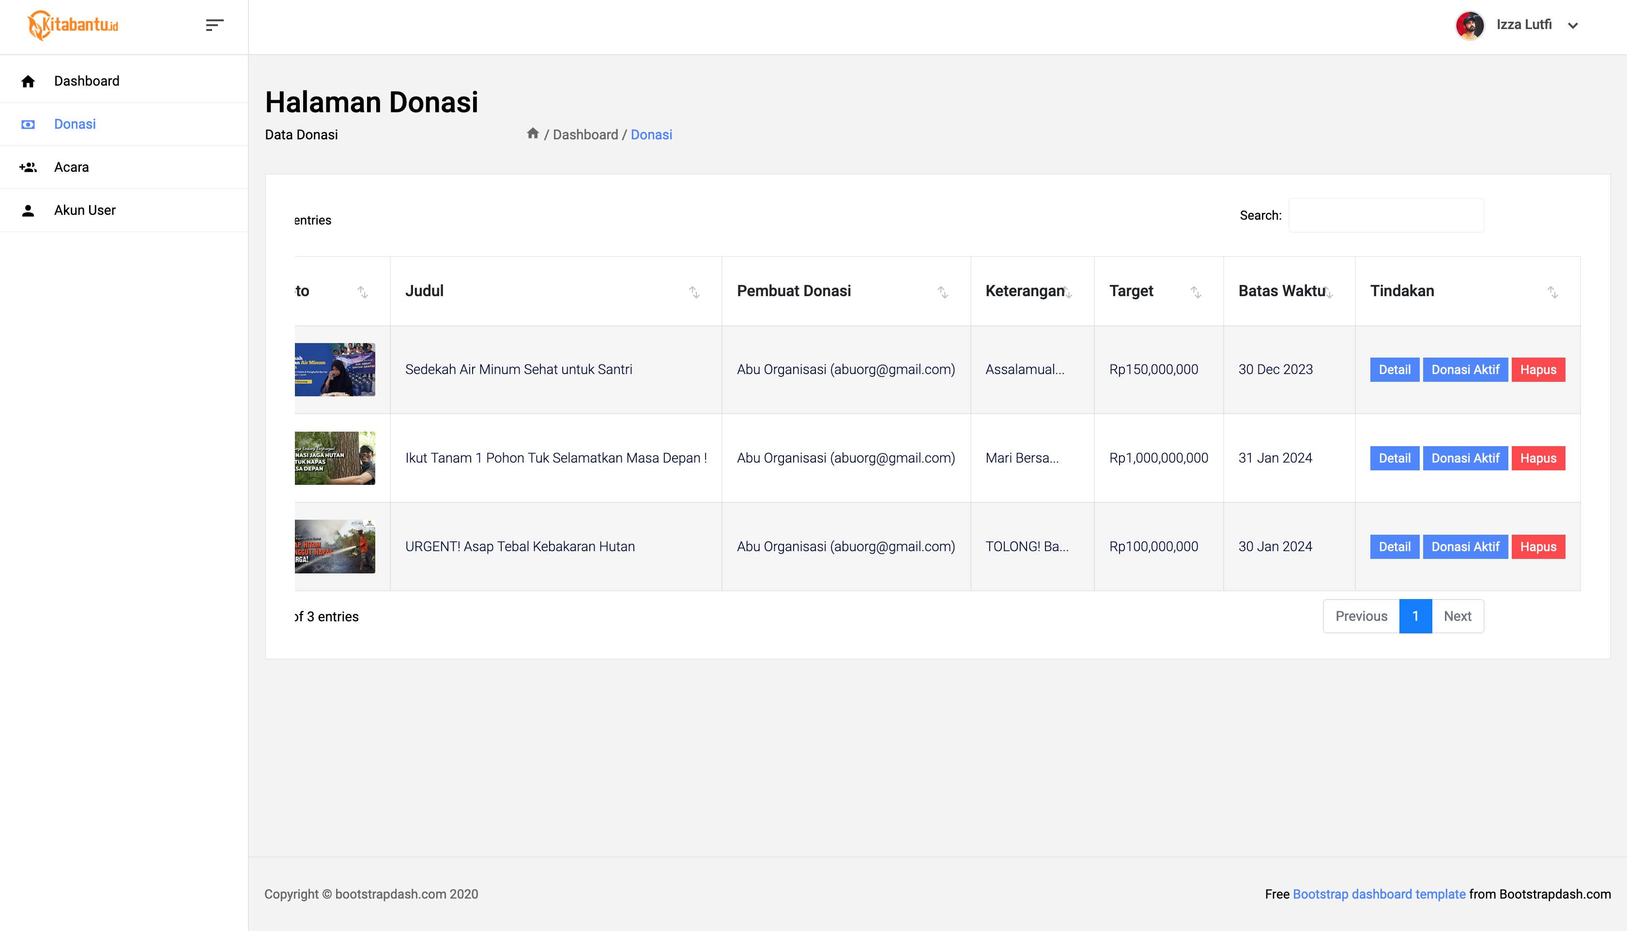Sort table by Judul column arrows

point(694,292)
